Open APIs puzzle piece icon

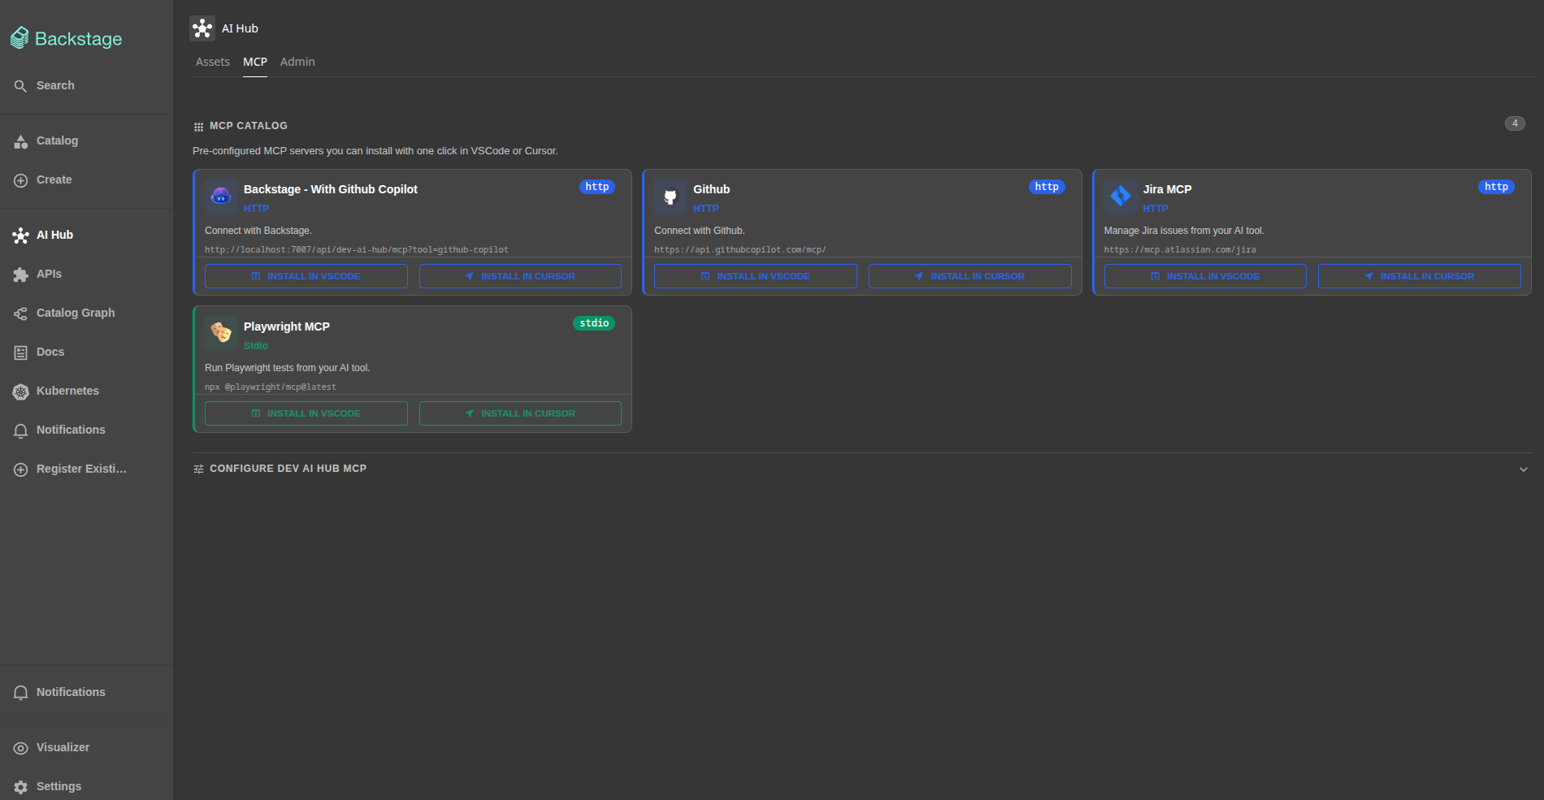point(21,275)
